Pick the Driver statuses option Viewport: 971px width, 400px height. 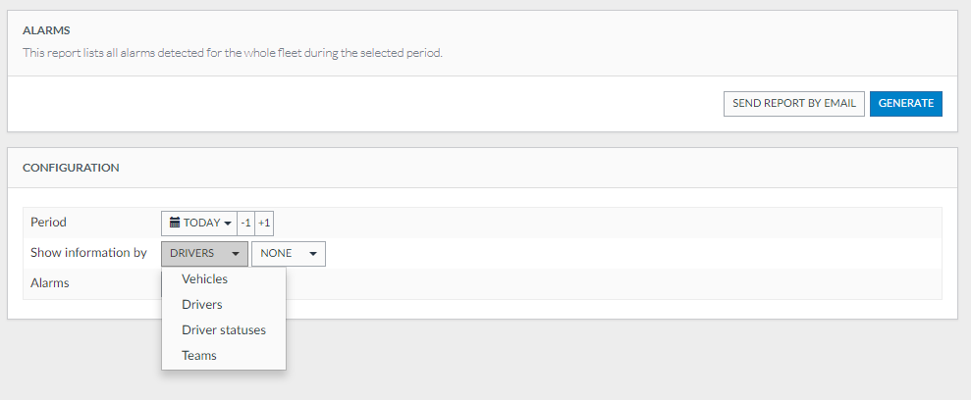[x=224, y=330]
